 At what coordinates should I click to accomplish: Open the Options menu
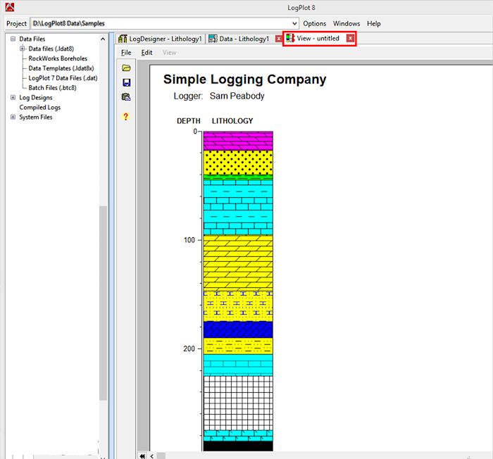[x=314, y=23]
